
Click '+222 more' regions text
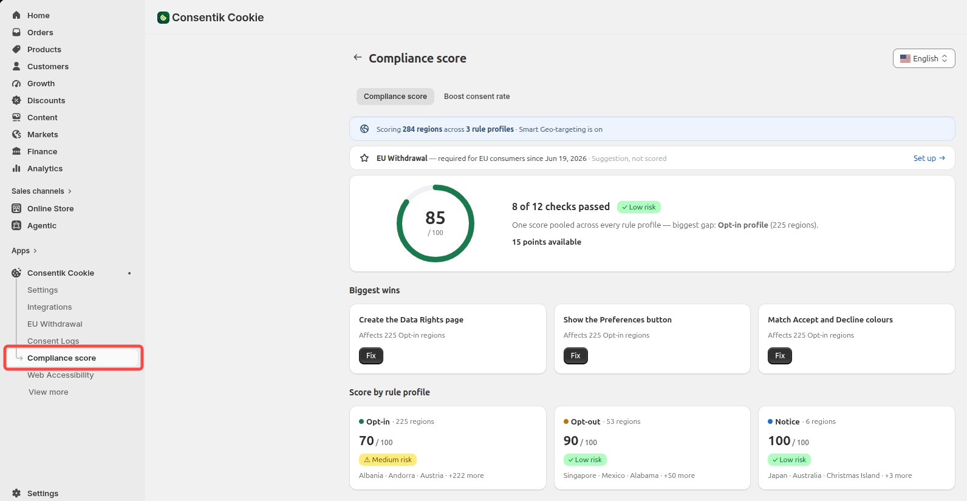(x=466, y=475)
